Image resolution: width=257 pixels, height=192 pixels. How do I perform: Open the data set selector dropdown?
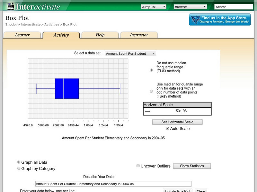(x=130, y=53)
